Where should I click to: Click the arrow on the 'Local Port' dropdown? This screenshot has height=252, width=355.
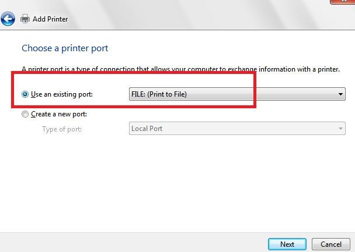tap(340, 129)
